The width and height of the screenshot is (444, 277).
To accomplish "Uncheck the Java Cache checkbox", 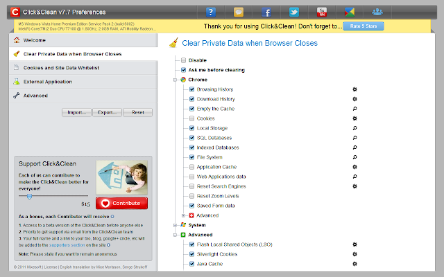I will coord(191,264).
